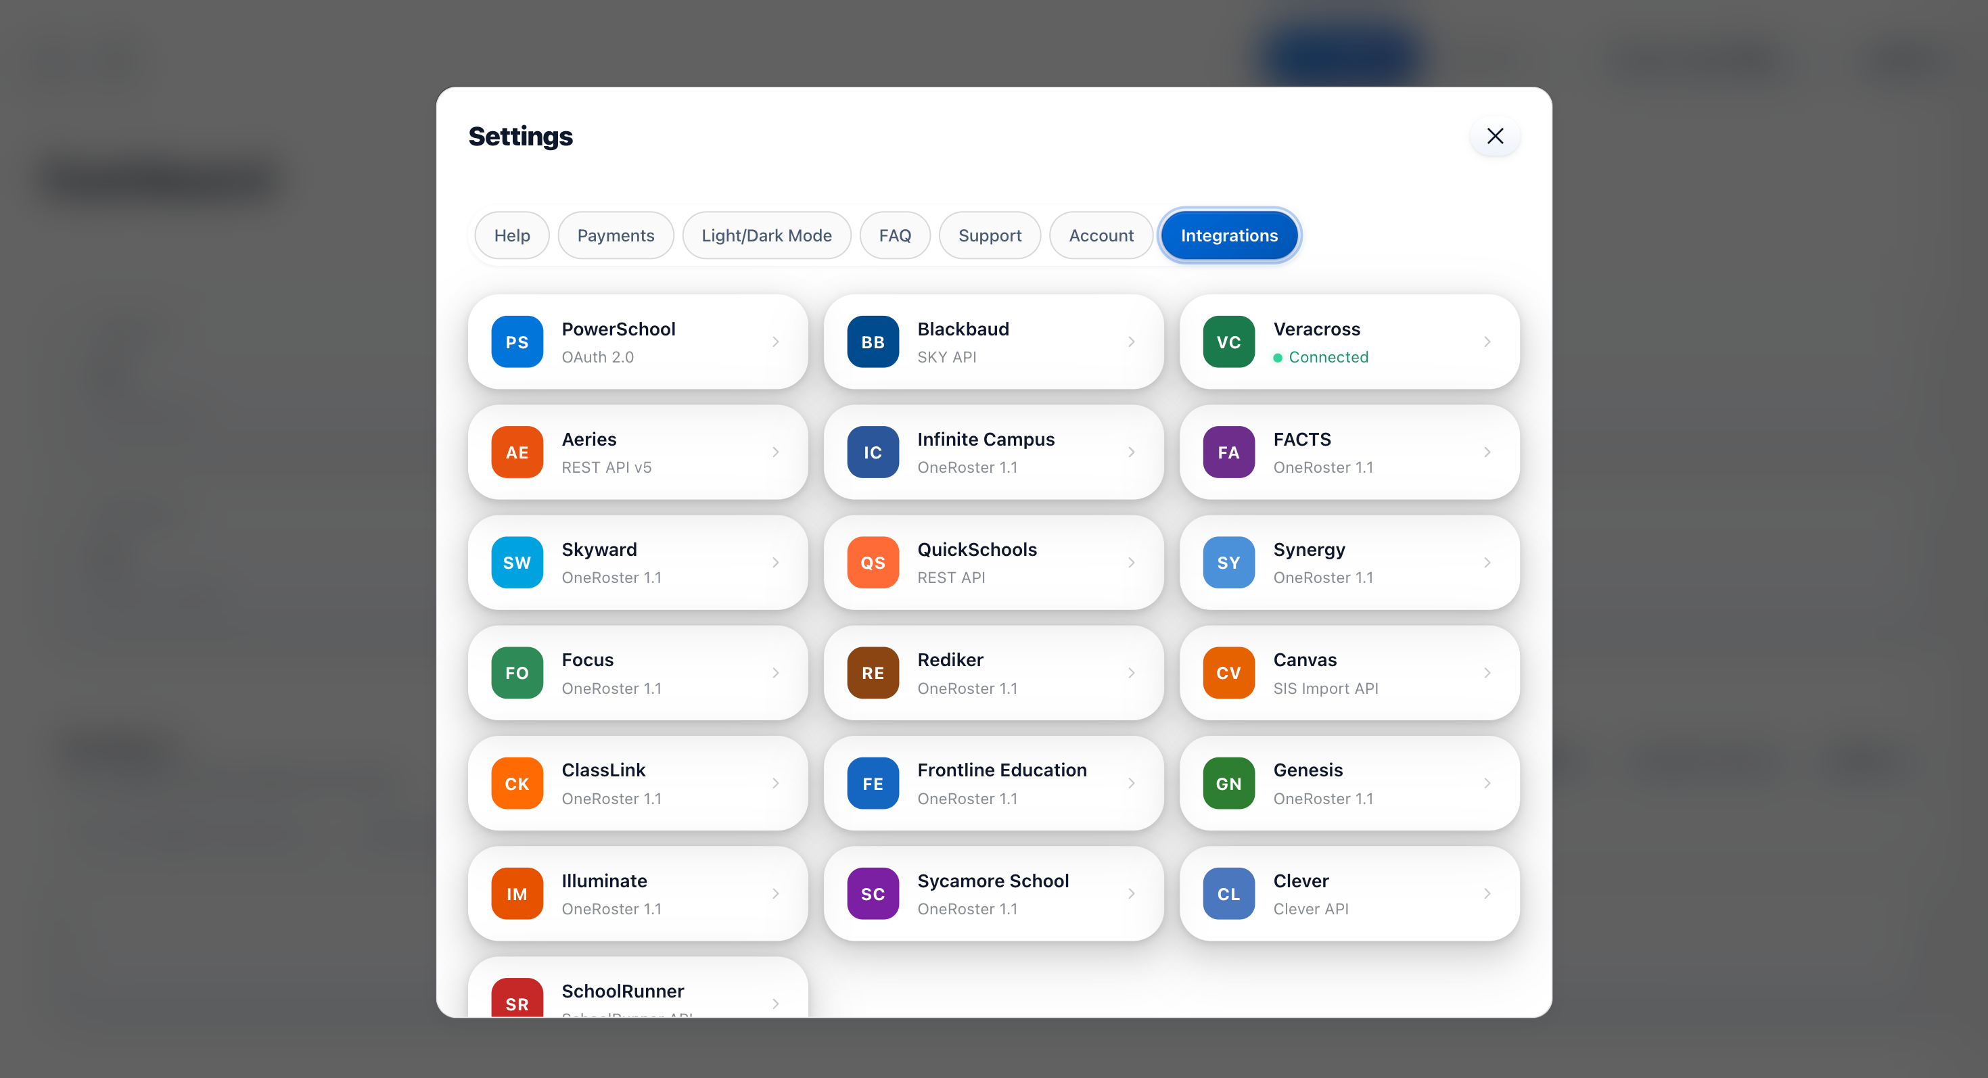This screenshot has width=1988, height=1078.
Task: Expand the Focus integration details
Action: coord(776,673)
